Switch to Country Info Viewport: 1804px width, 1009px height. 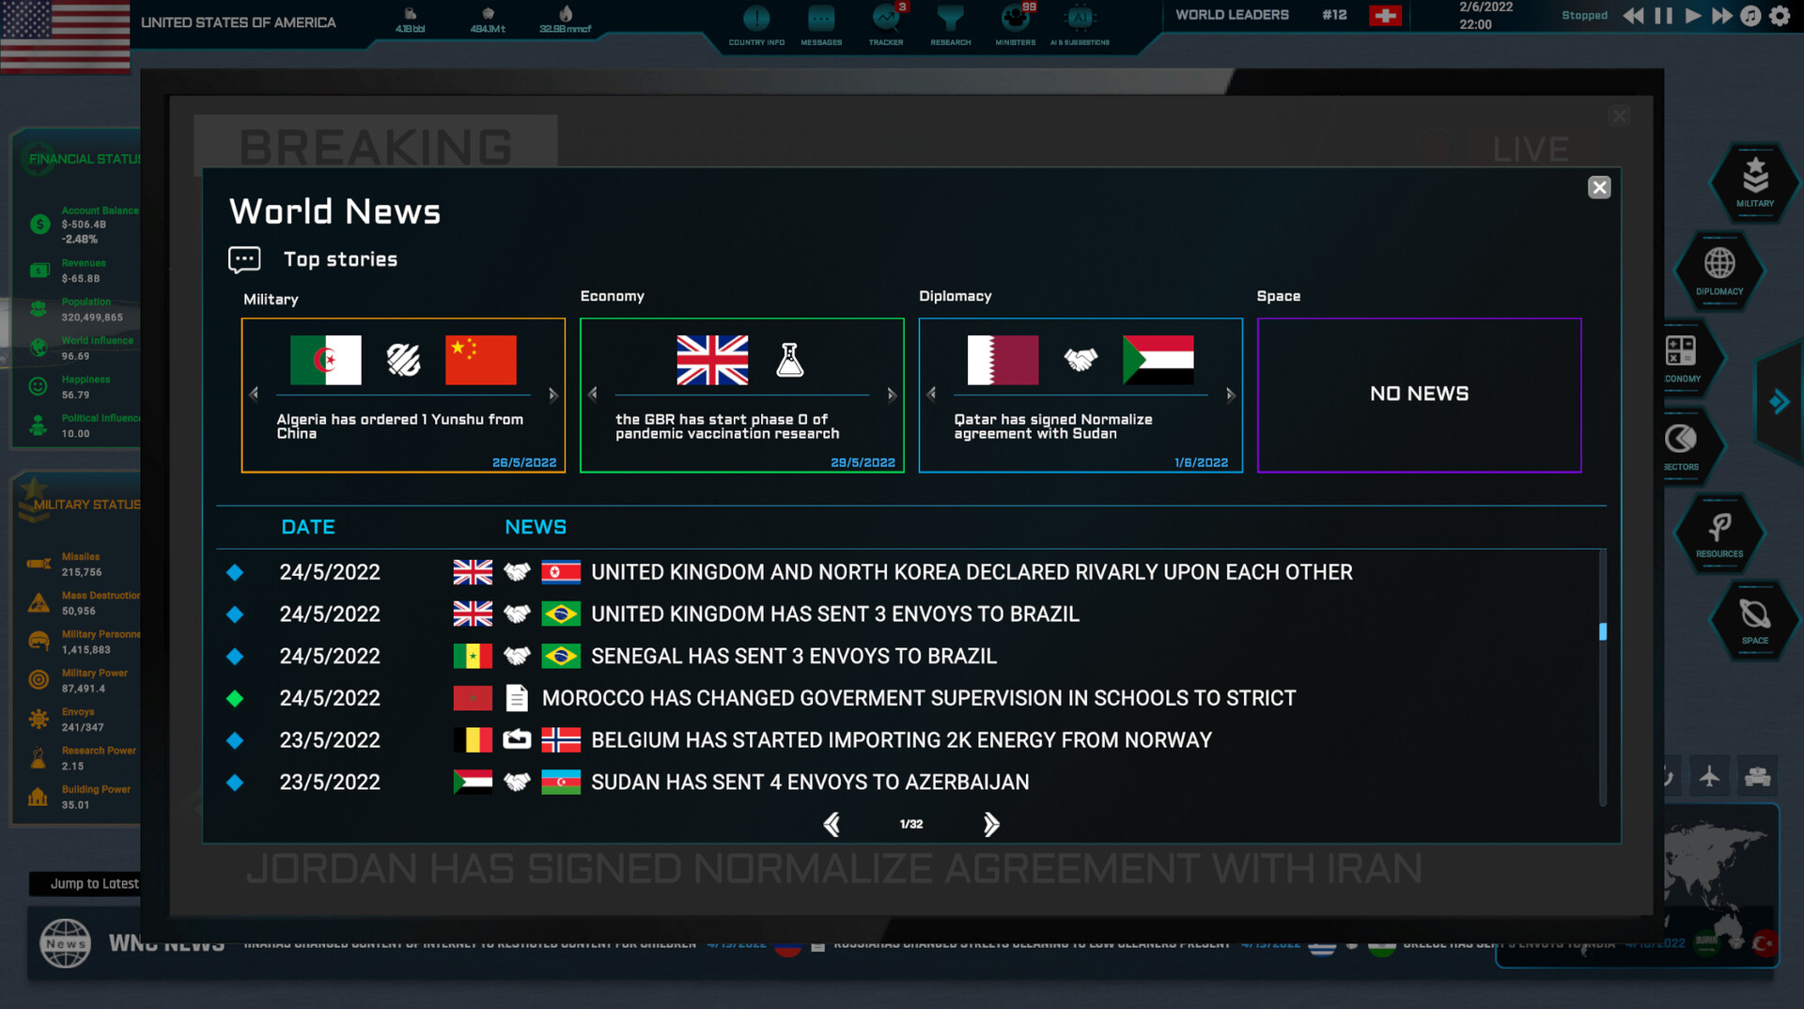click(755, 17)
